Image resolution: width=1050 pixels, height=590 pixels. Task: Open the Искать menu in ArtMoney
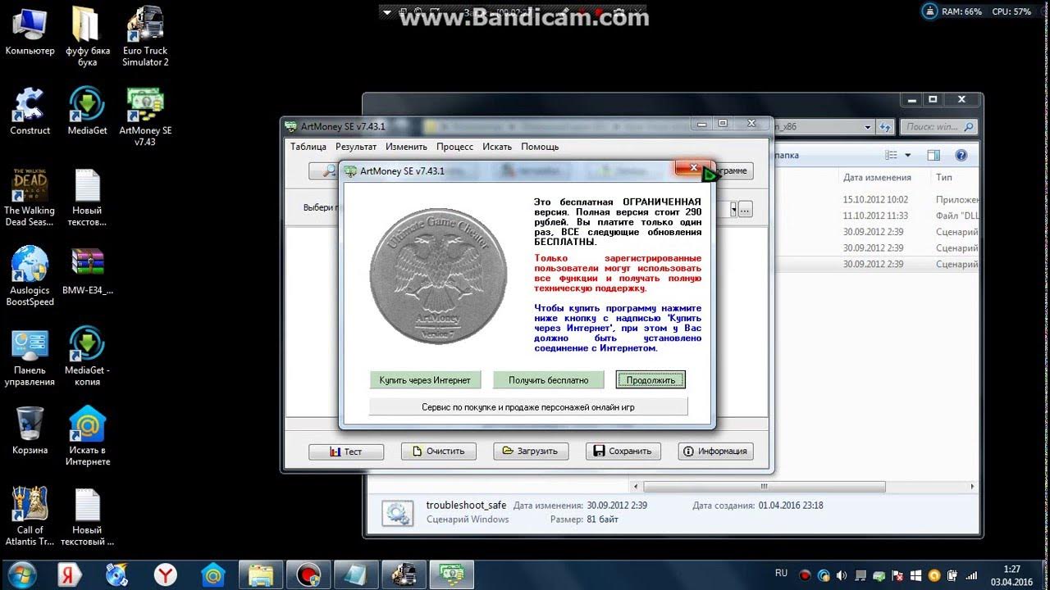pos(497,147)
